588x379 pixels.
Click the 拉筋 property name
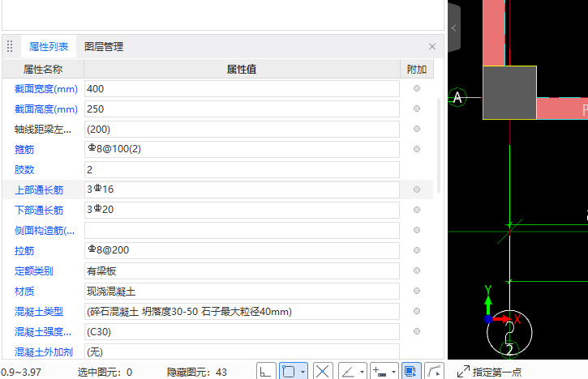click(24, 251)
